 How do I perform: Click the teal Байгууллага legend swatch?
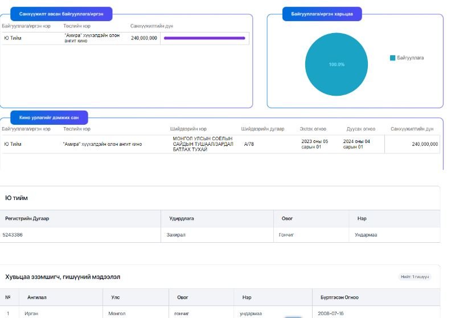392,58
